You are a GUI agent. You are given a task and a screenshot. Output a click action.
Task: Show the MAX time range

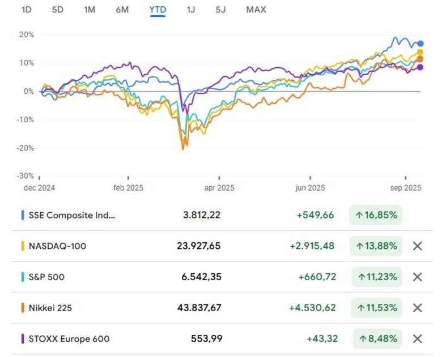(256, 10)
